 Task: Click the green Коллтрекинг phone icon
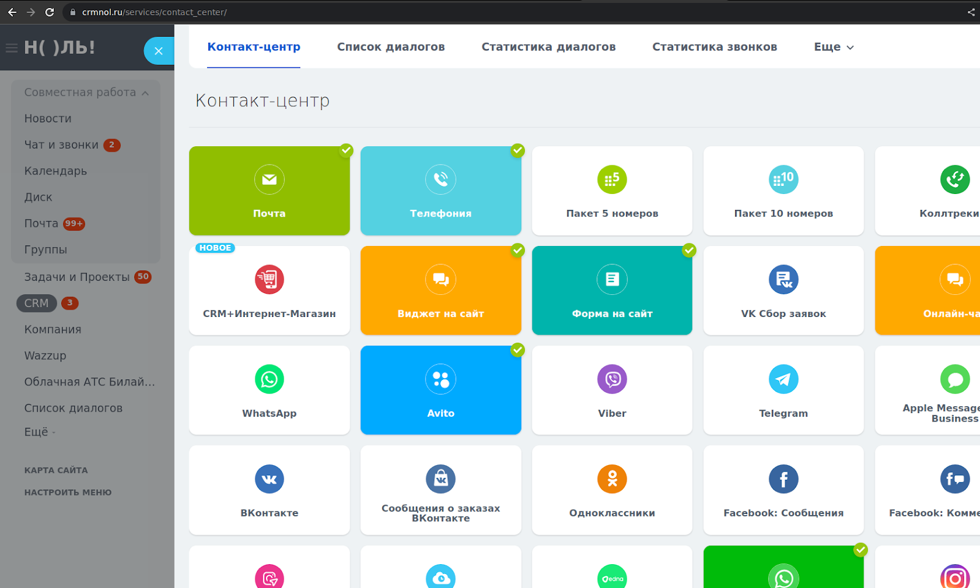click(x=955, y=179)
